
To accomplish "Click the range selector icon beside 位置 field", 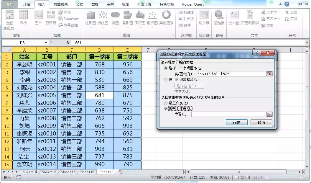I will (269, 114).
